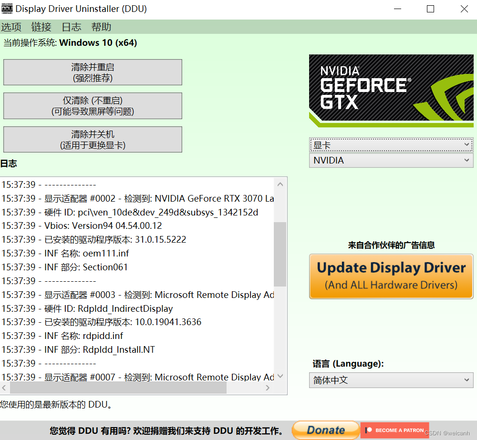Click the log scroll left arrow

pos(4,388)
